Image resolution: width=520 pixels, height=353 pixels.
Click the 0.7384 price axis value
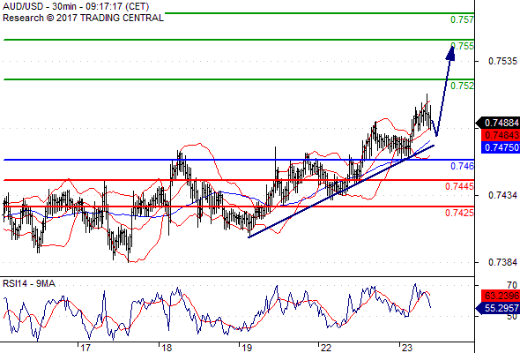(x=502, y=262)
